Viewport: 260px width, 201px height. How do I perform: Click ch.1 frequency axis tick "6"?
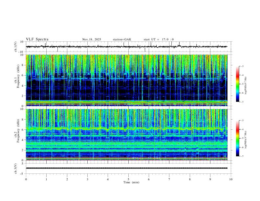click(x=23, y=75)
